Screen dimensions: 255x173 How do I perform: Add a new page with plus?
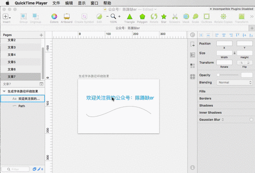[41, 35]
